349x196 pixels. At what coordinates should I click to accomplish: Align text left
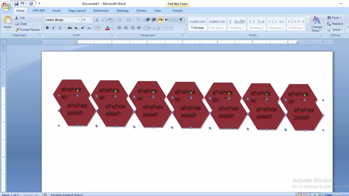click(x=119, y=28)
